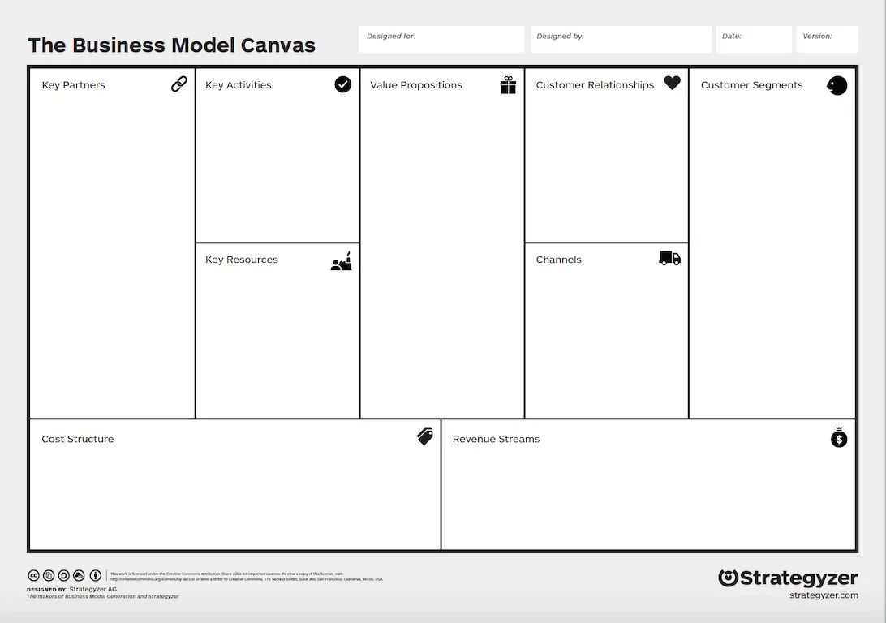Click the Creative Commons CC badge

(x=34, y=575)
